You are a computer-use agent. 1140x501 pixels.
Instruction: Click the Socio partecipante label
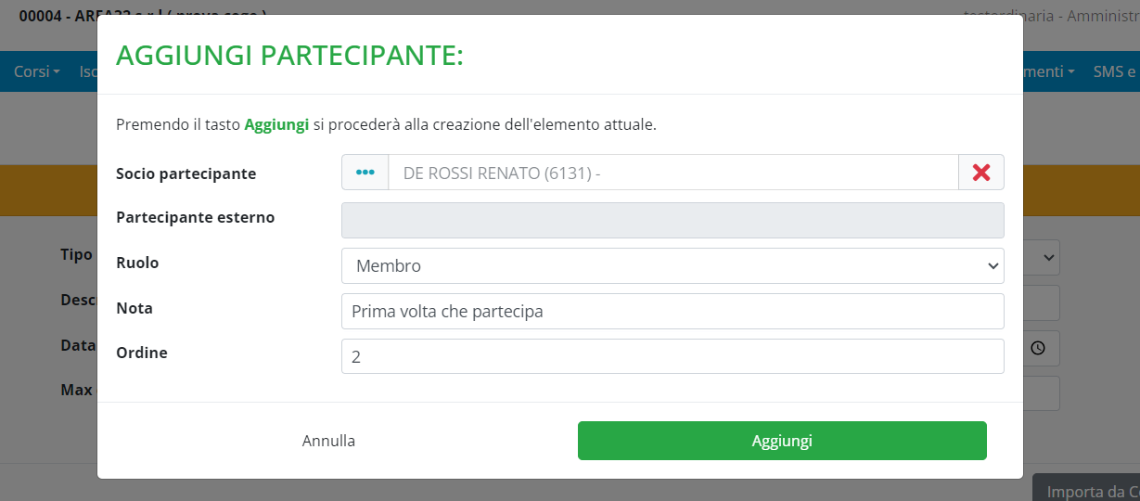[x=186, y=173]
